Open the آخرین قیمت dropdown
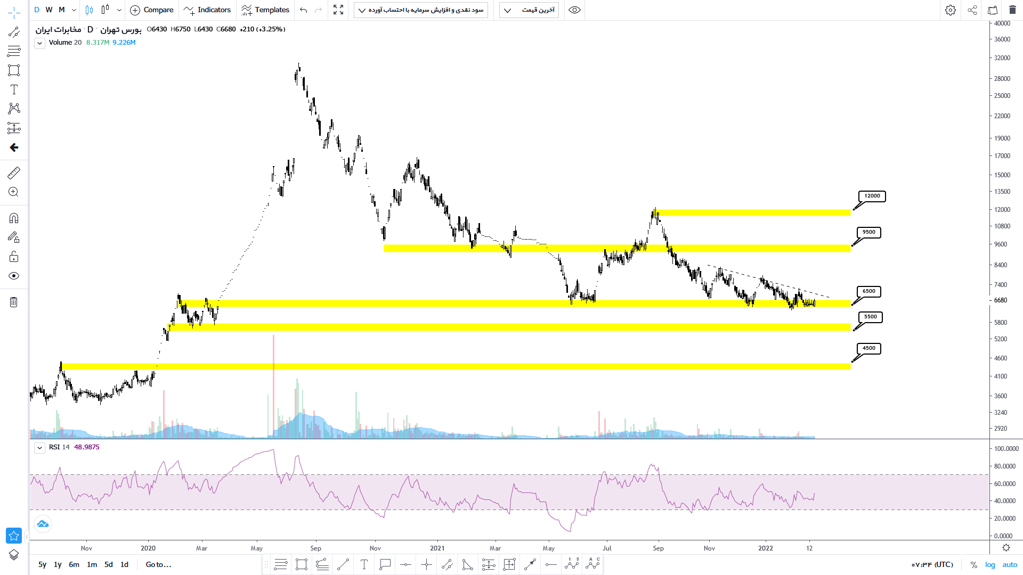Screen dimensions: 1023x575 click(529, 10)
